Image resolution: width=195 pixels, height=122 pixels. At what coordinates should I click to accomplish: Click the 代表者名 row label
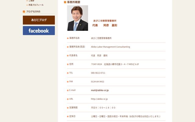click(73, 56)
